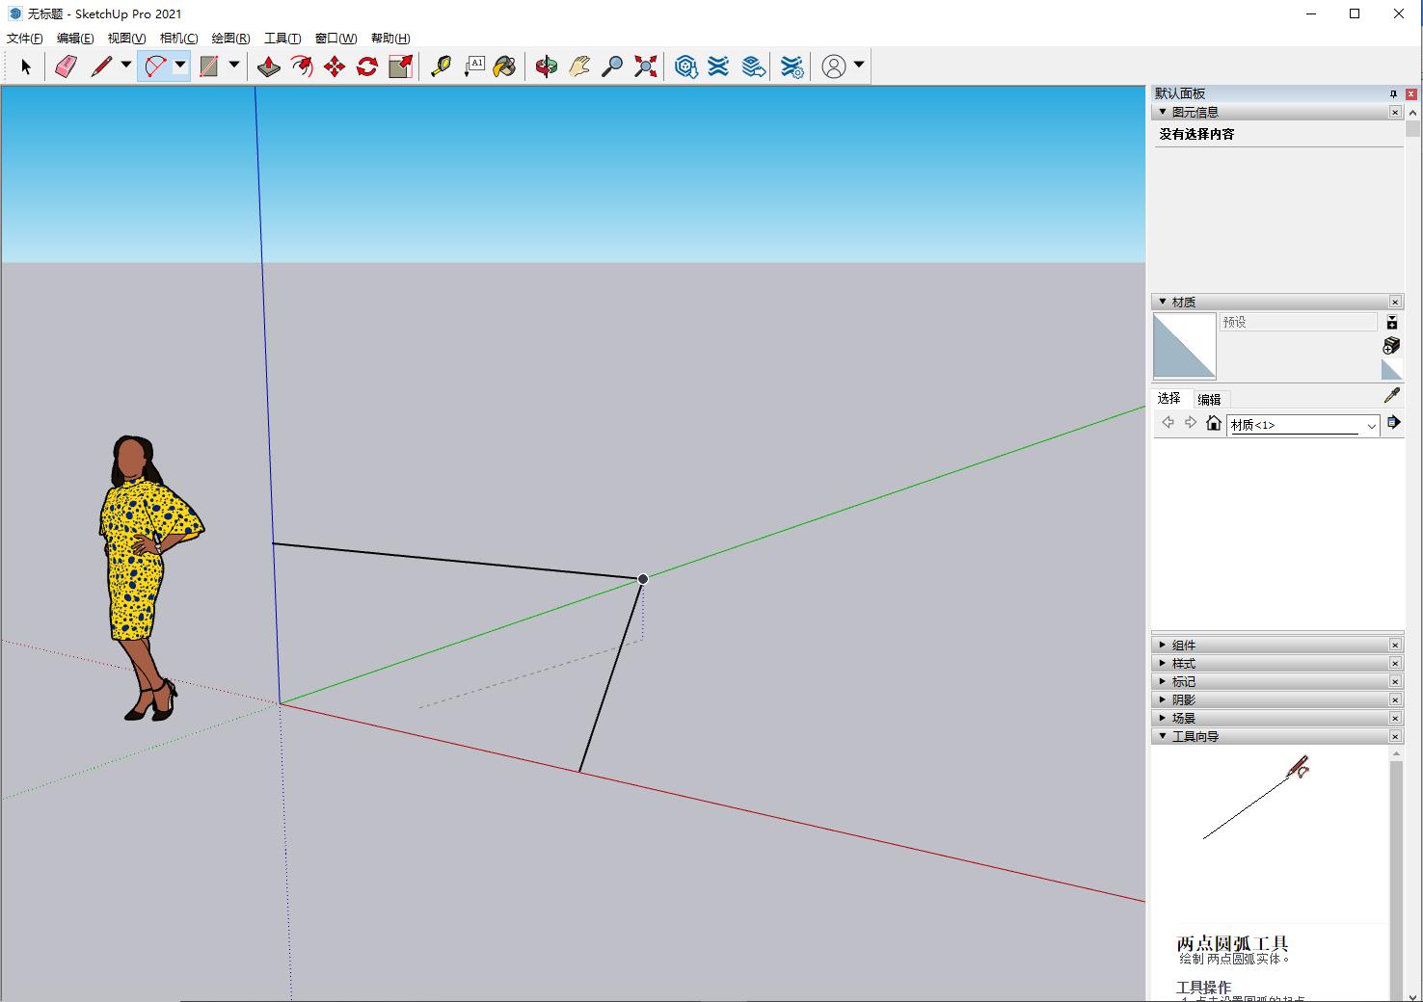Image resolution: width=1423 pixels, height=1002 pixels.
Task: Switch to the 选择 materials tab
Action: click(1169, 398)
